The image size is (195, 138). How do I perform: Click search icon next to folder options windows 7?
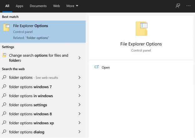coord(4,87)
